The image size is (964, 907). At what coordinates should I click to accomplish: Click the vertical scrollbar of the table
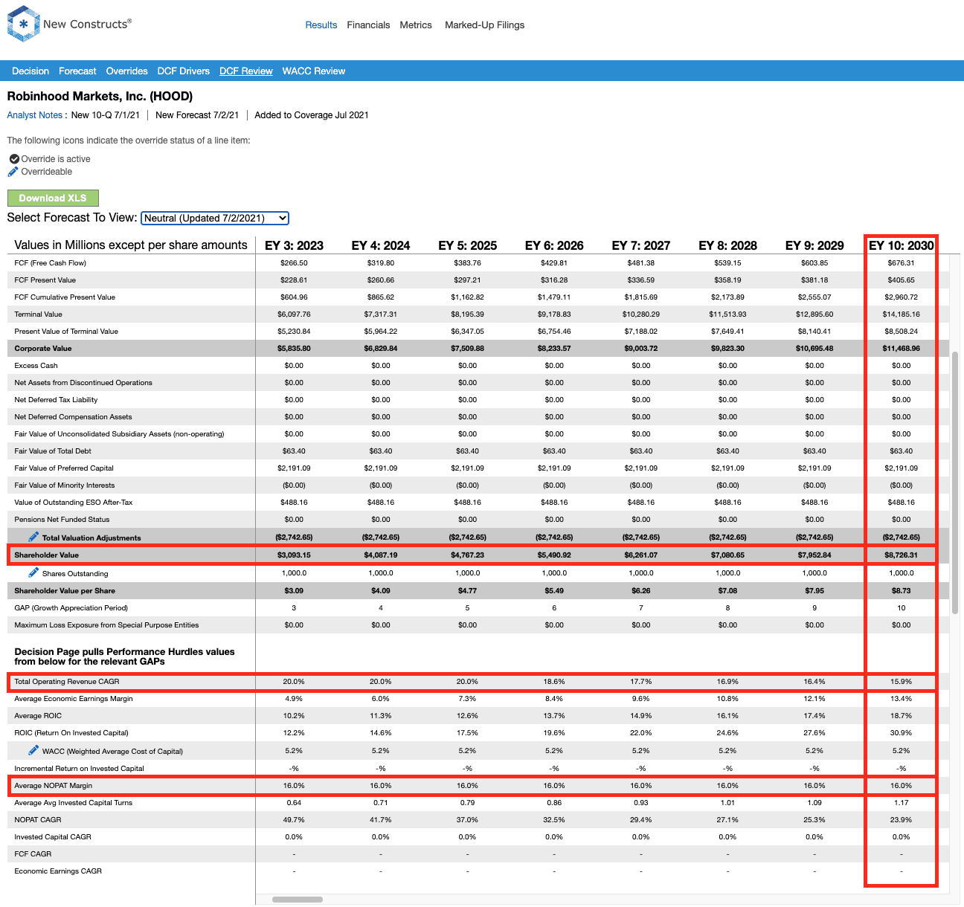pos(955,483)
